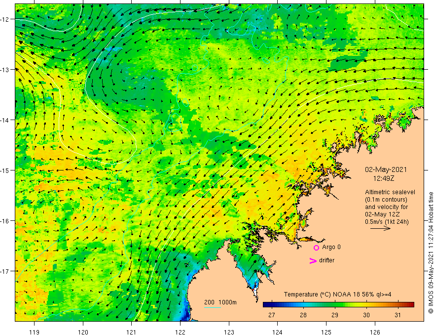Viewport: 434px width, 336px height.
Task: Click the colorbar value 30
Action: [x=366, y=315]
